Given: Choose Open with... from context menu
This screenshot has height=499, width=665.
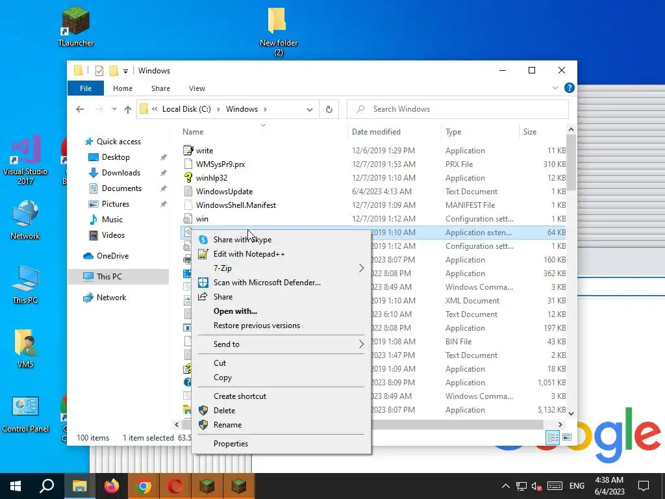Looking at the screenshot, I should point(282,311).
